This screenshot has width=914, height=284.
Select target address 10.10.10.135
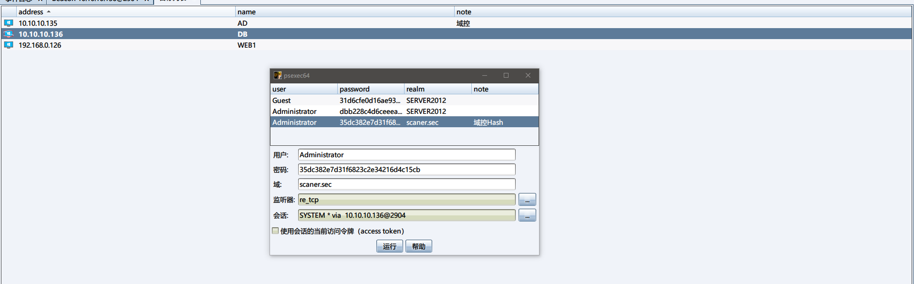click(x=38, y=23)
